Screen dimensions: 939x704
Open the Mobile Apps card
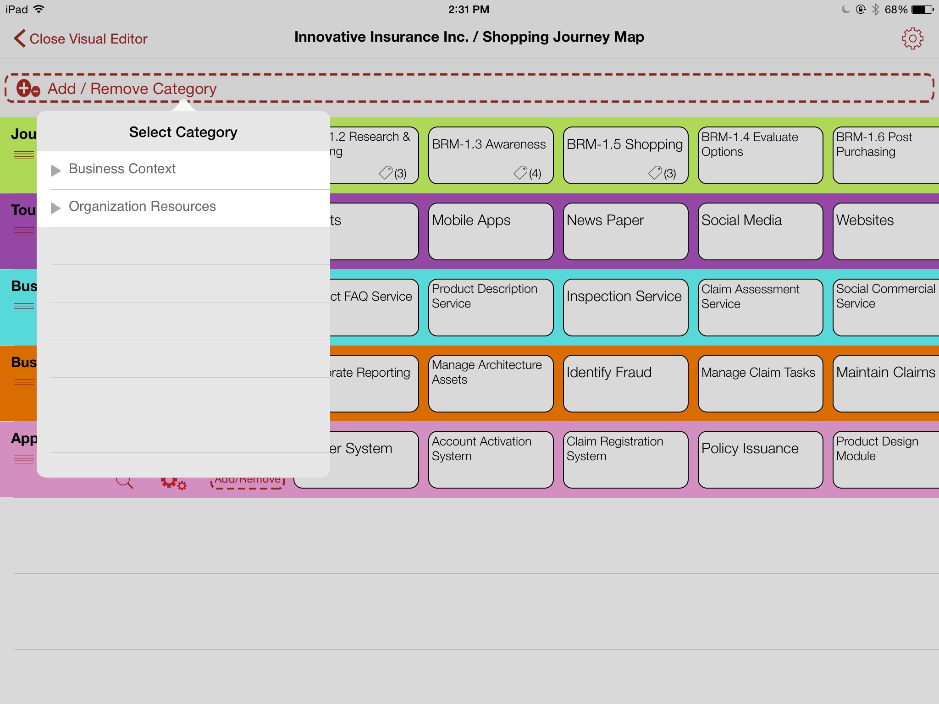click(491, 231)
